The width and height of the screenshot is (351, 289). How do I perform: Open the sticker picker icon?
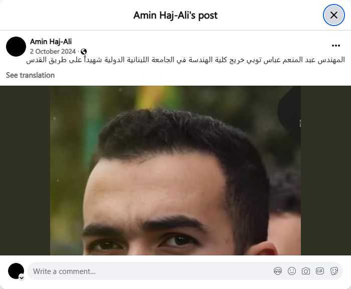pos(334,271)
